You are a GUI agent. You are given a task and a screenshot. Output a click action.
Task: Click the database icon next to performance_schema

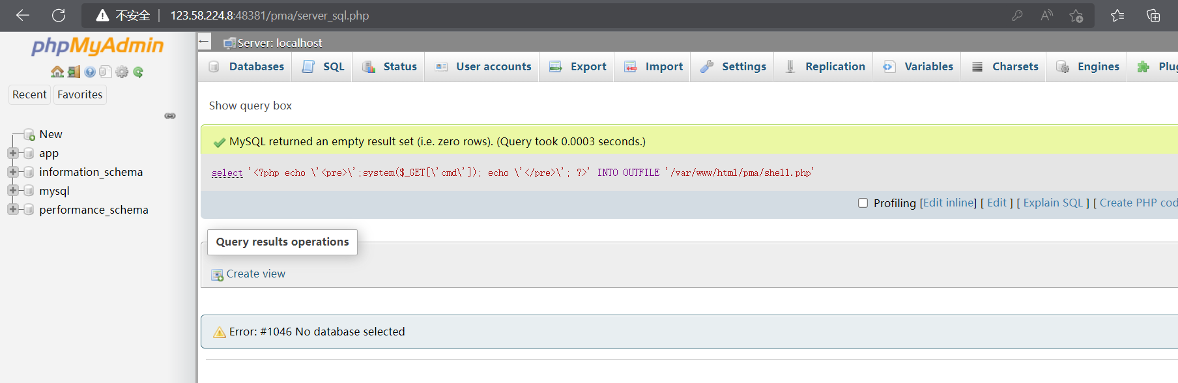[29, 210]
